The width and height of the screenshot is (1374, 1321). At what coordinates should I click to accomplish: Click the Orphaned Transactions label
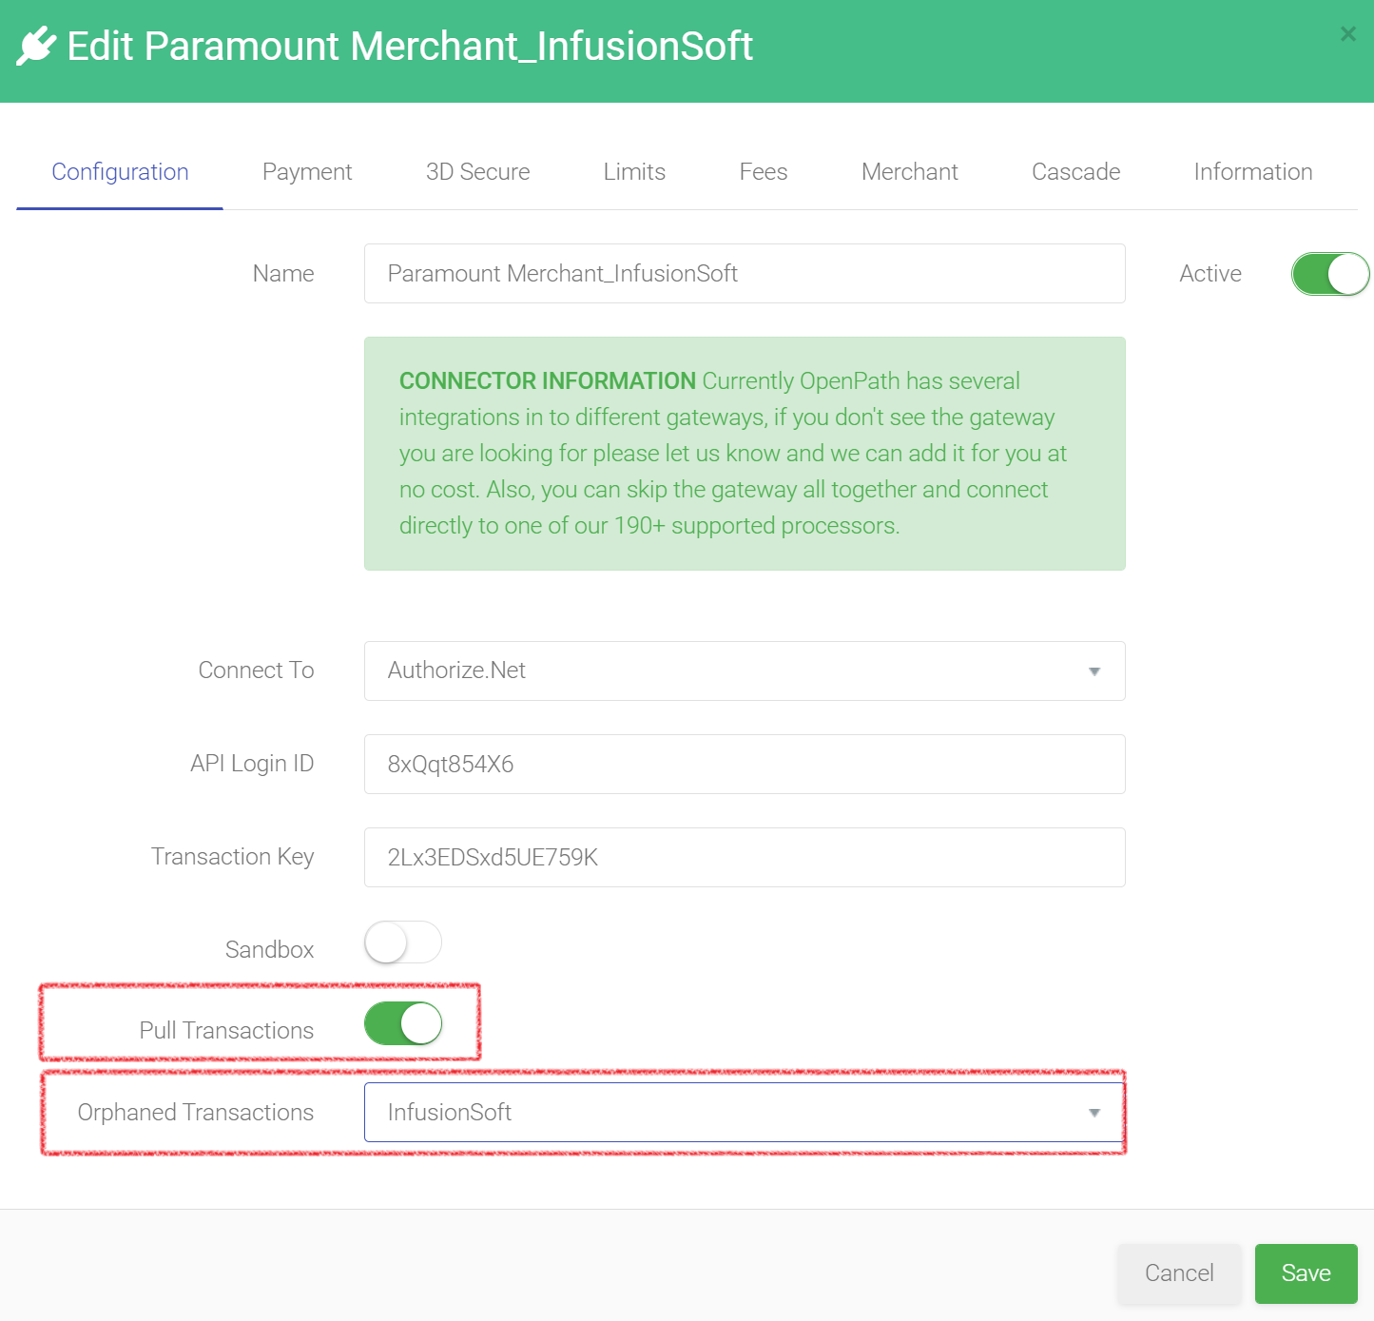tap(196, 1113)
